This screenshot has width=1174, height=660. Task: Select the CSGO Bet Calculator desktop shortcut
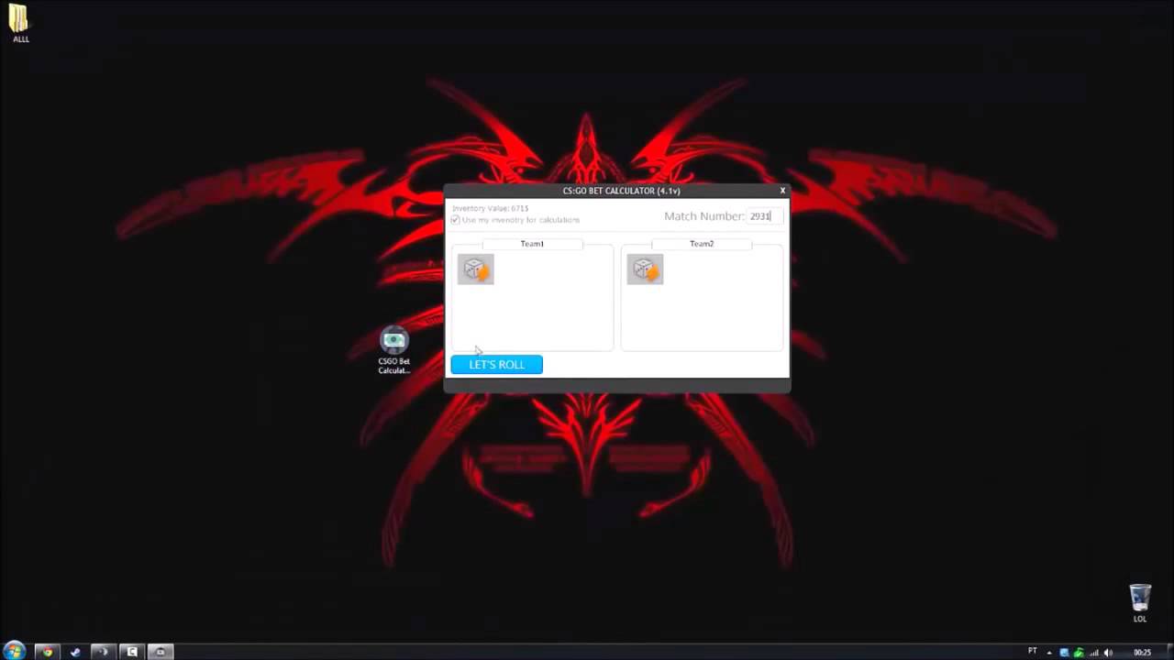point(394,350)
